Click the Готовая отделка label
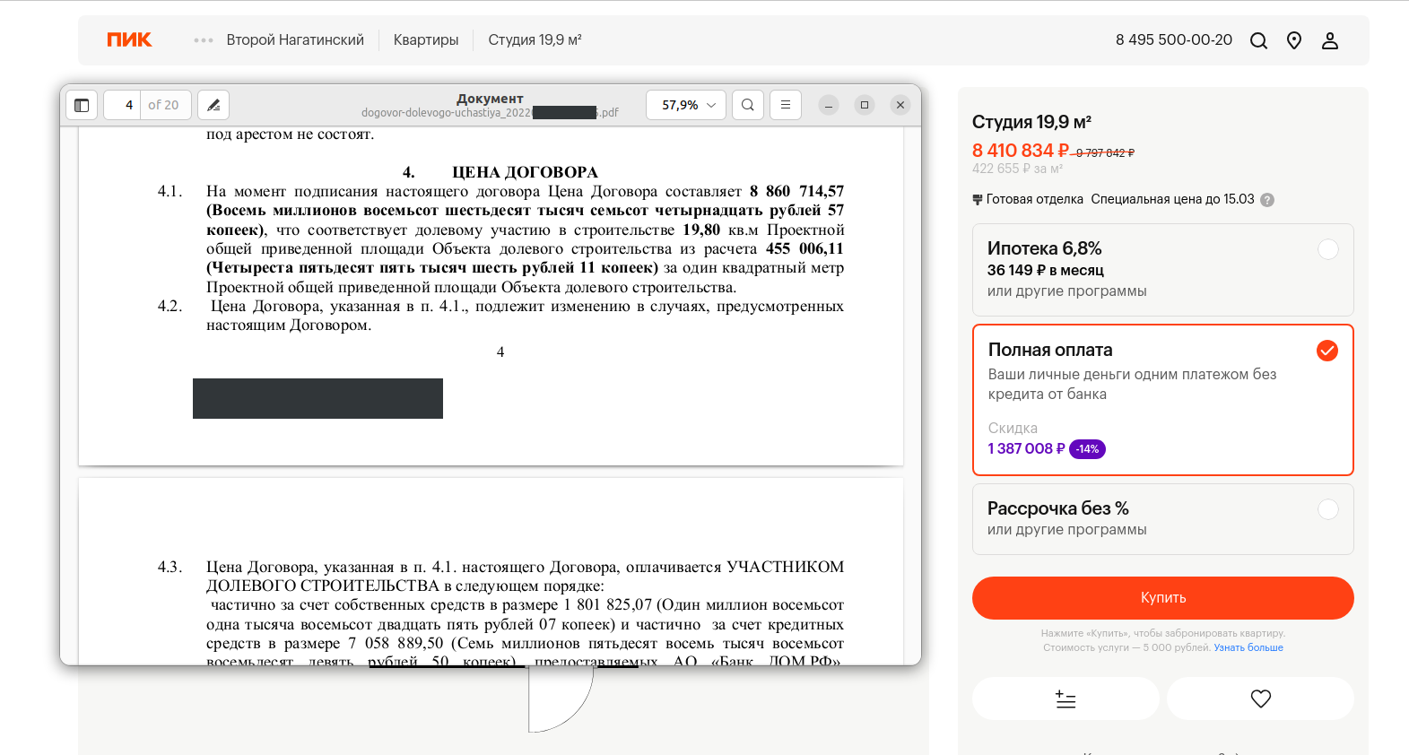The height and width of the screenshot is (755, 1409). point(1034,199)
